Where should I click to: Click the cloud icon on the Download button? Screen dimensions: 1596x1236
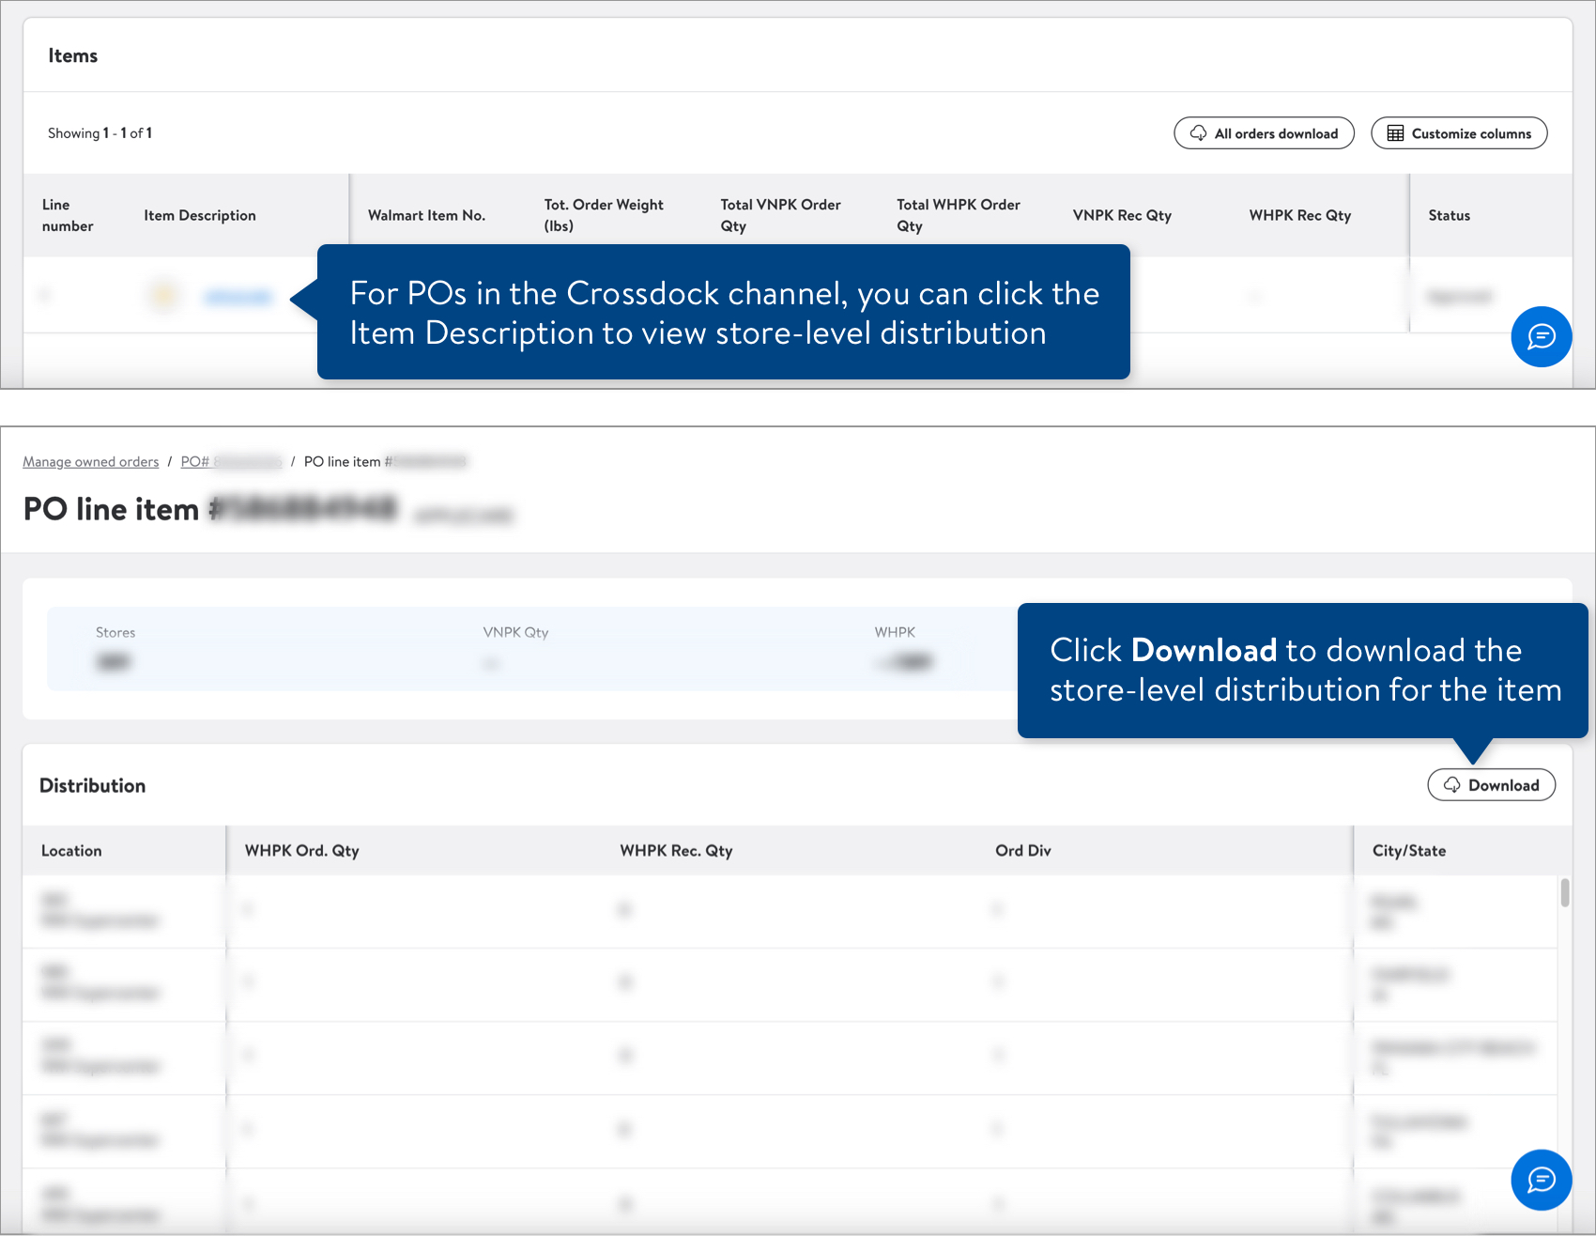tap(1452, 785)
